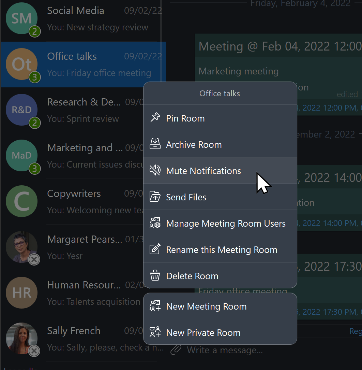Click the users gear icon for Manage Meeting Room Users
Screen dimensions: 362x370
(155, 223)
